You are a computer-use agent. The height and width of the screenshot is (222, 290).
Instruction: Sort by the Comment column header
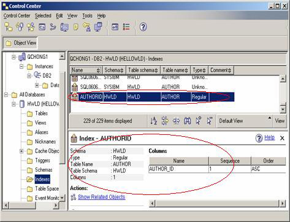pyautogui.click(x=221, y=70)
